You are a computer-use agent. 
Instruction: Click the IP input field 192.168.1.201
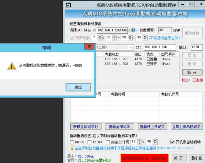160,47
